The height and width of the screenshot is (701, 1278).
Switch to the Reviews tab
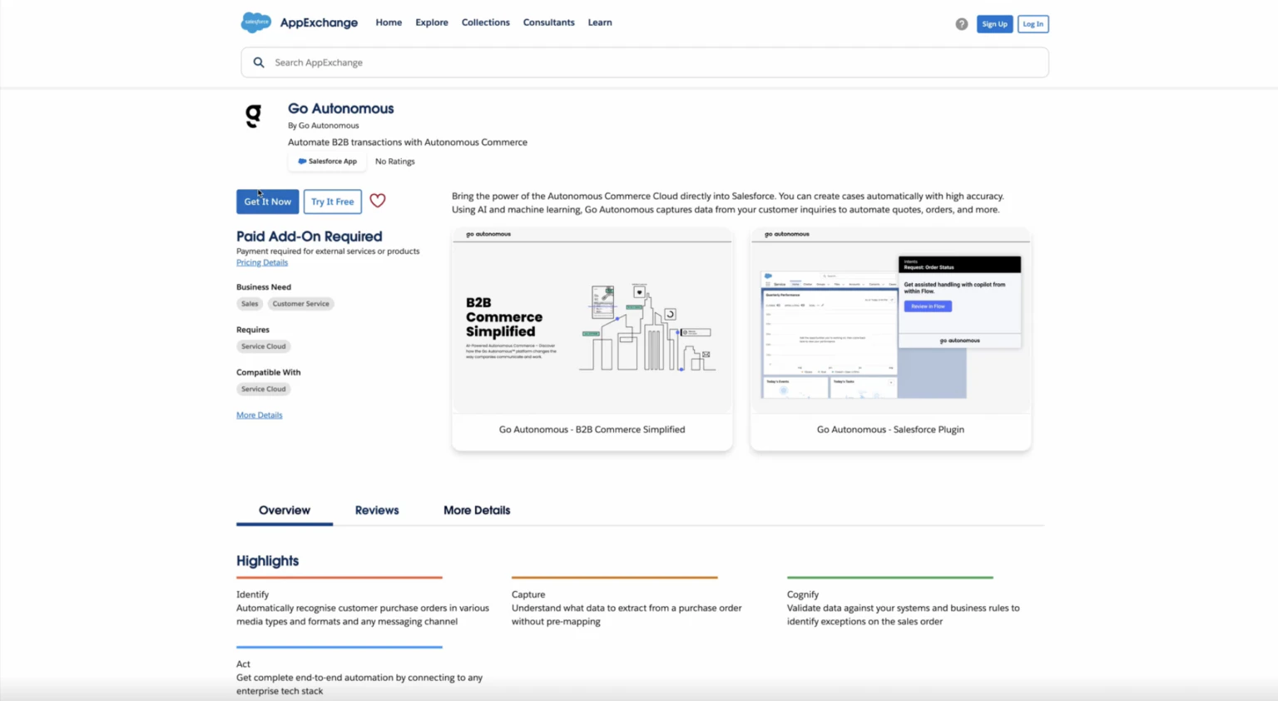point(377,510)
